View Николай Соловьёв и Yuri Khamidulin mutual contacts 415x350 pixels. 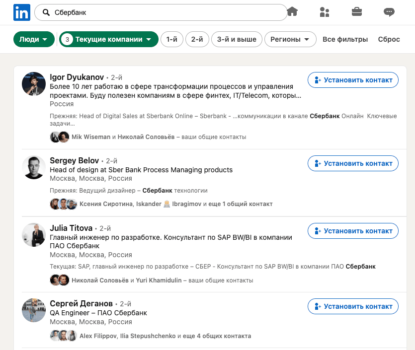(162, 280)
